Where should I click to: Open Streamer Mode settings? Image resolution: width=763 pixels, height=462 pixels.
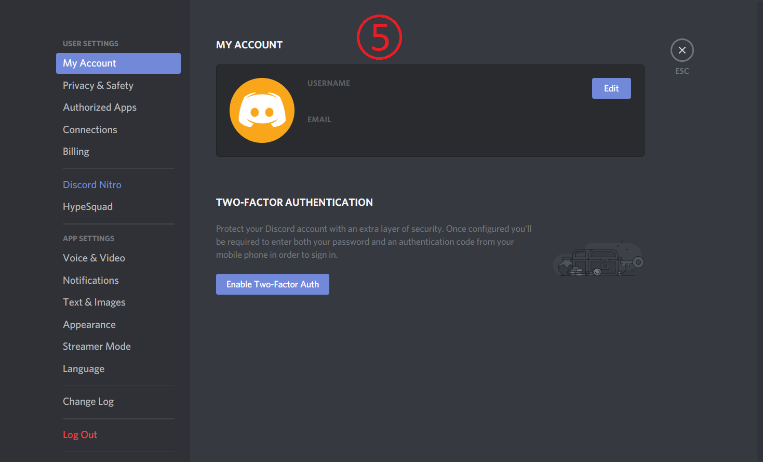[x=97, y=347]
